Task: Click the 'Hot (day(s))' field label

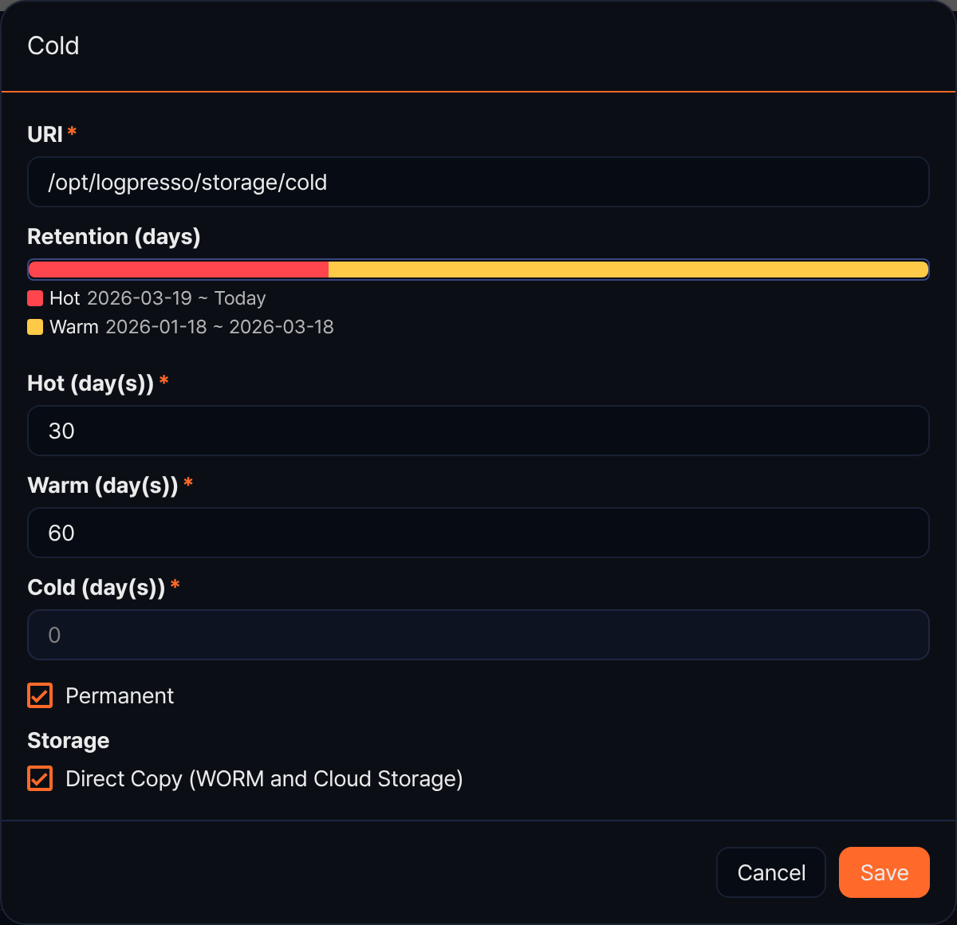Action: pyautogui.click(x=91, y=384)
